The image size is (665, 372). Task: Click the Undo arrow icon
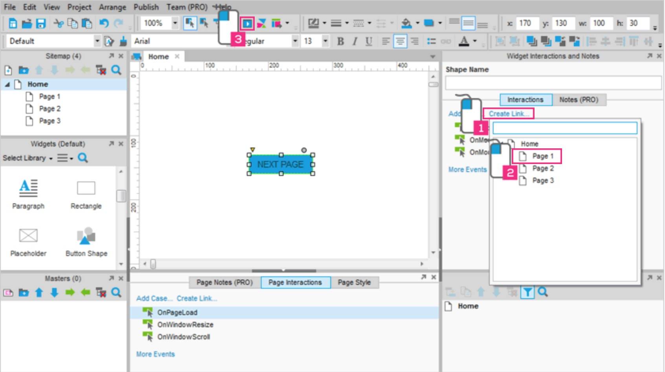[x=104, y=24]
